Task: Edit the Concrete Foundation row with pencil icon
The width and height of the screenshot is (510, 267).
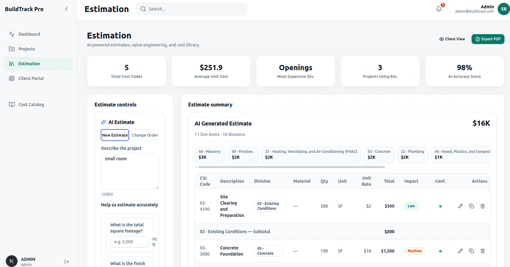Action: 460,251
